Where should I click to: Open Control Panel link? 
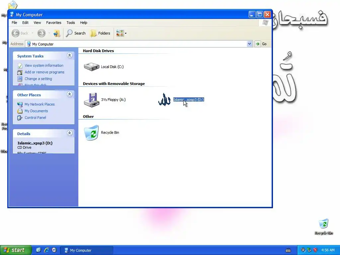[x=35, y=118]
